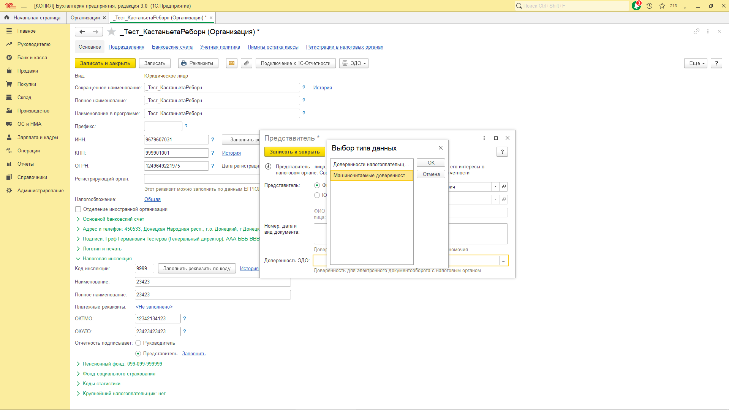Go back with the left arrow button
Image resolution: width=729 pixels, height=410 pixels.
pos(82,32)
